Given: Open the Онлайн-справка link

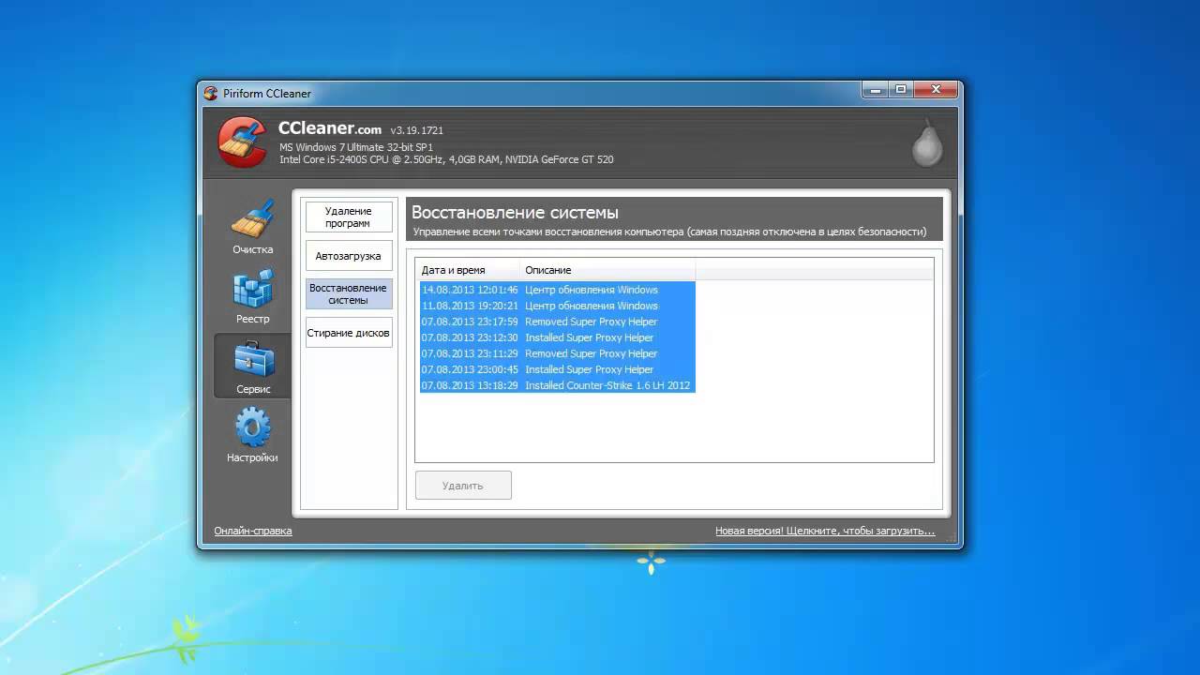Looking at the screenshot, I should [x=253, y=531].
